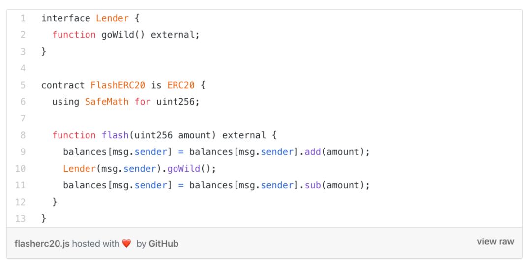Open the GitHub link in footer
Image resolution: width=531 pixels, height=268 pixels.
(163, 243)
